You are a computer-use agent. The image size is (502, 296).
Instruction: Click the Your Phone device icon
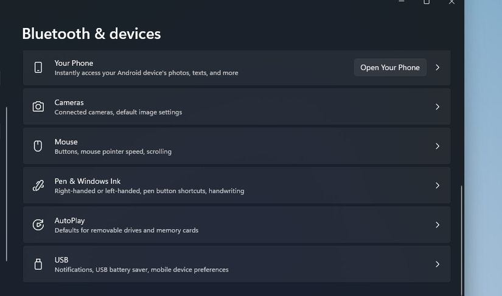click(38, 68)
